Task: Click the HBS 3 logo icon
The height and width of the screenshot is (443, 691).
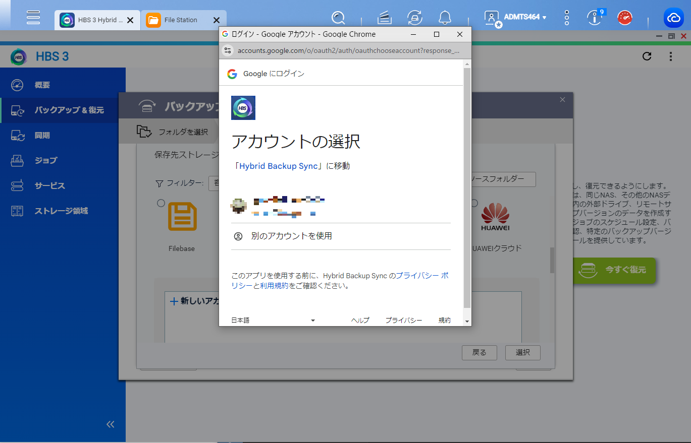Action: tap(19, 56)
